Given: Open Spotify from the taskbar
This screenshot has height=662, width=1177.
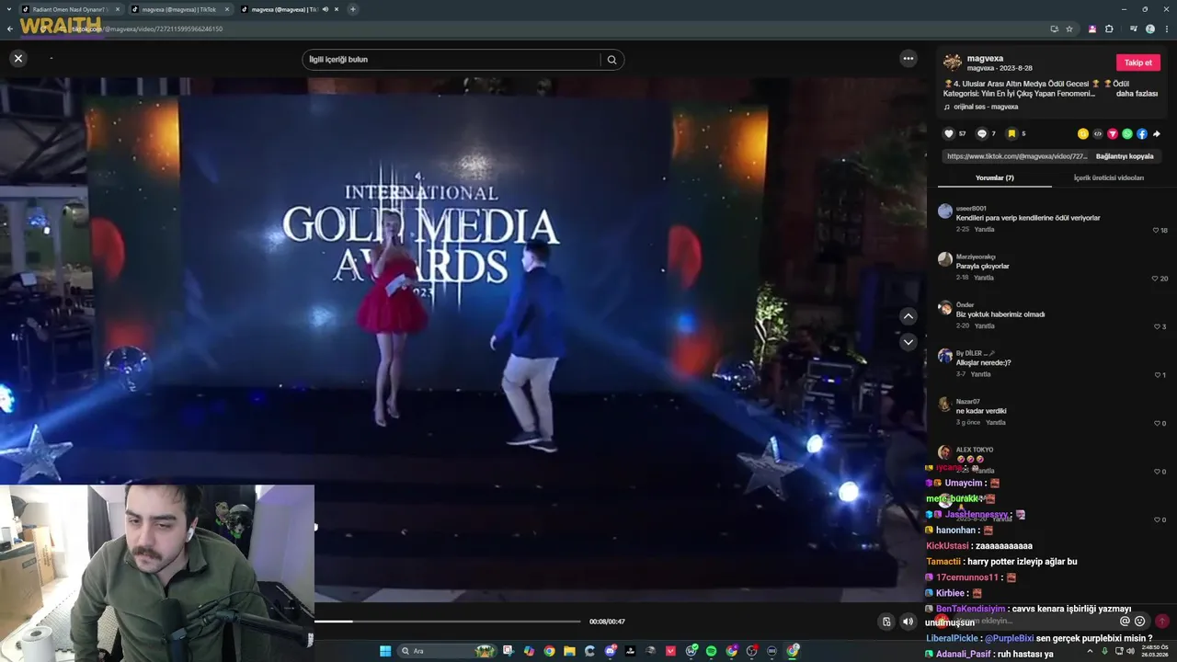Looking at the screenshot, I should 711,651.
